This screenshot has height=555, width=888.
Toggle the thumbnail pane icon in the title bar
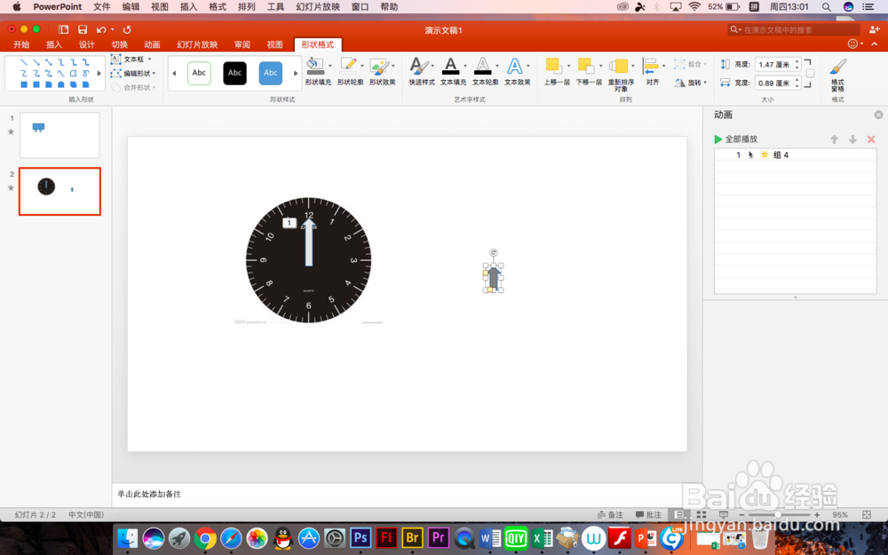coord(63,29)
